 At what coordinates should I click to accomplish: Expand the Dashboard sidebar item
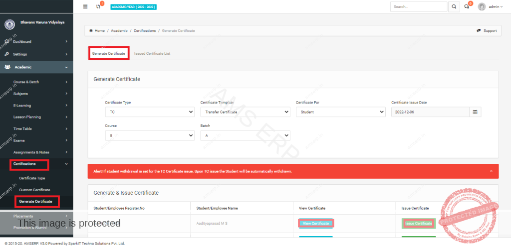(x=36, y=42)
